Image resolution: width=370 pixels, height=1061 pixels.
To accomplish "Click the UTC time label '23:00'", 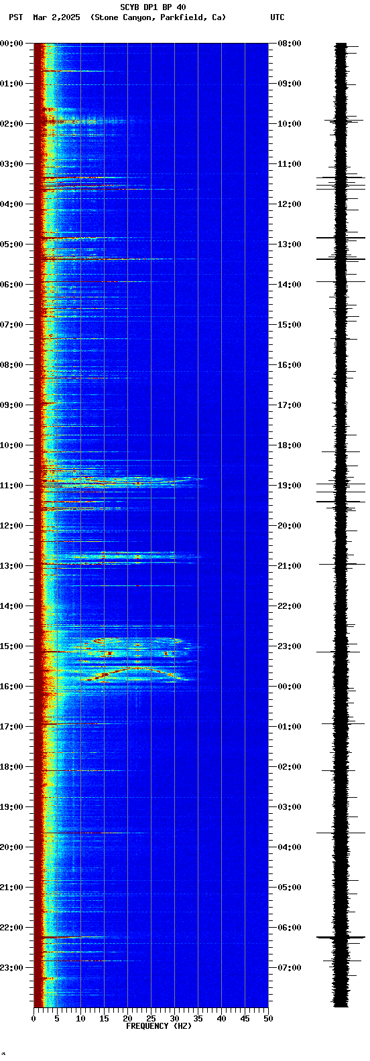I will pos(290,646).
